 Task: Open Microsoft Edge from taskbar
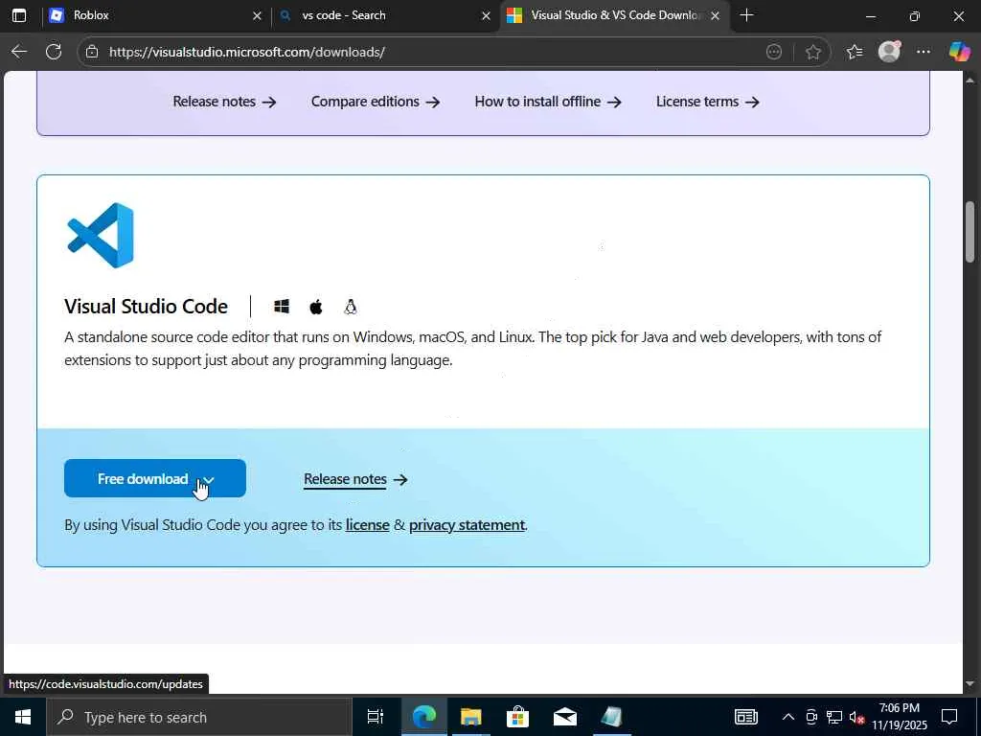tap(423, 717)
